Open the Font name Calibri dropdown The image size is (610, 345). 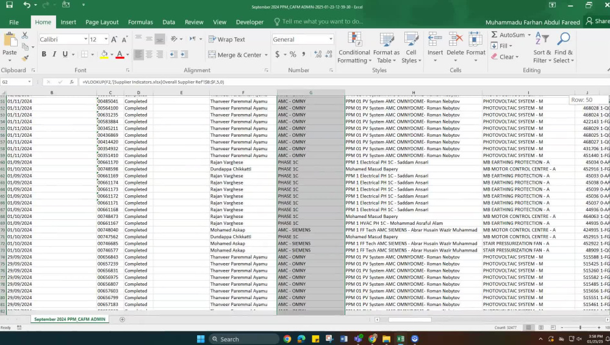click(x=85, y=39)
